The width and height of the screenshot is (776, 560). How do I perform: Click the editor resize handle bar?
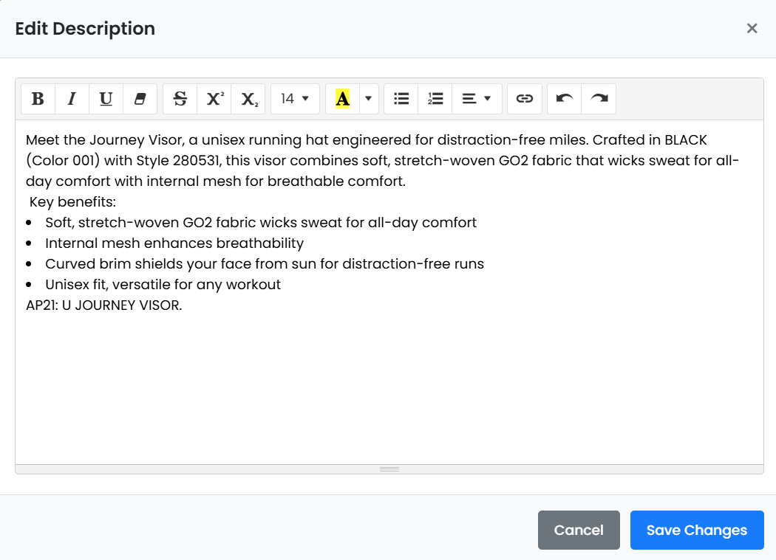pyautogui.click(x=389, y=469)
